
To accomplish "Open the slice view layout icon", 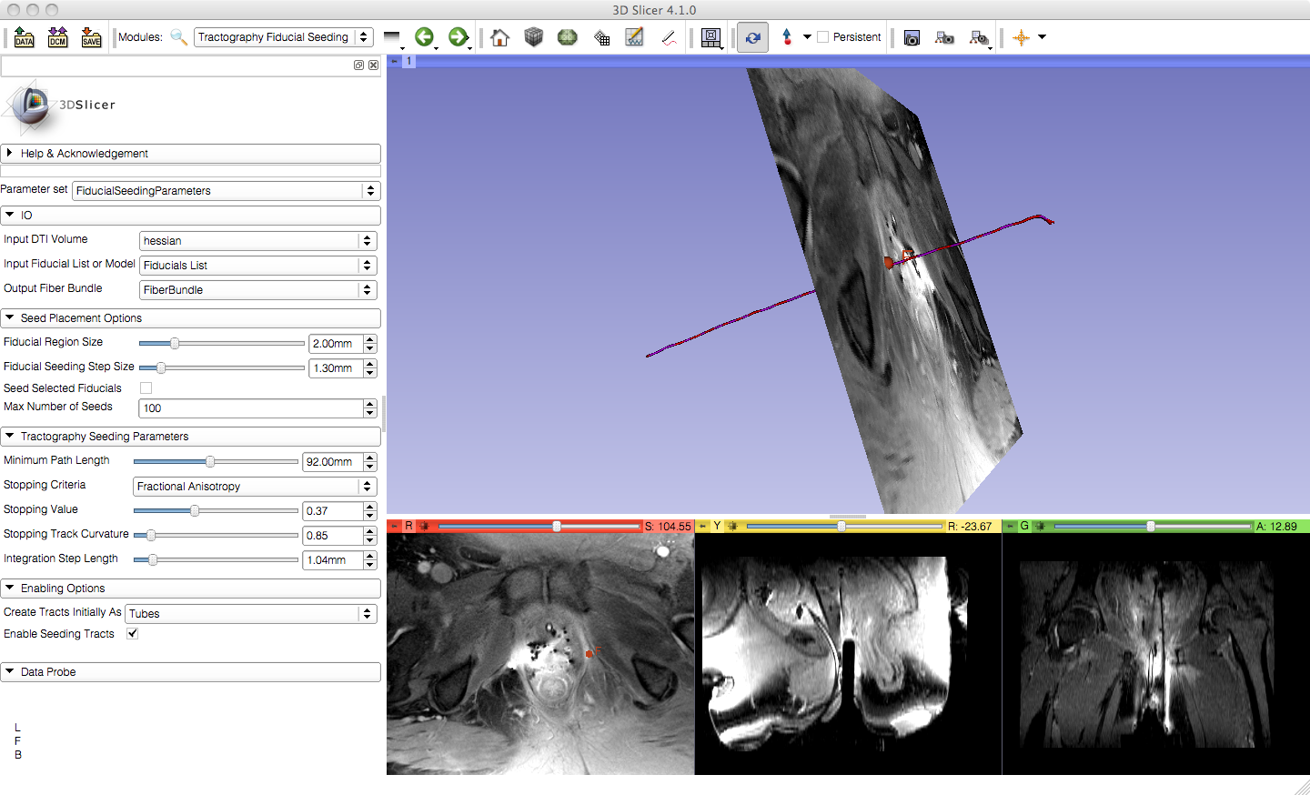I will point(711,37).
